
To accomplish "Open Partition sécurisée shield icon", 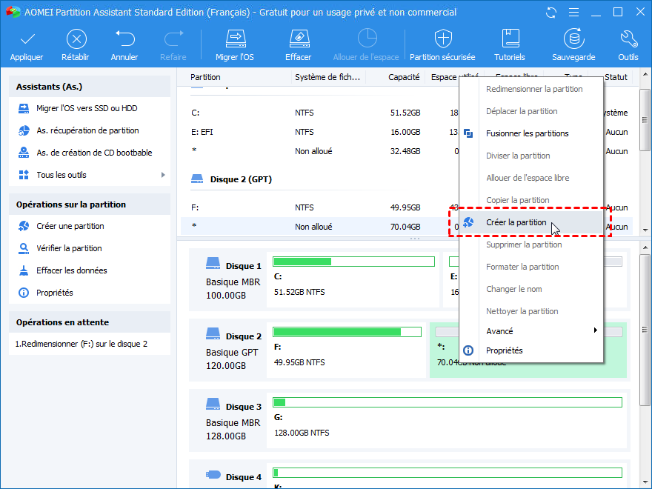I will click(443, 39).
